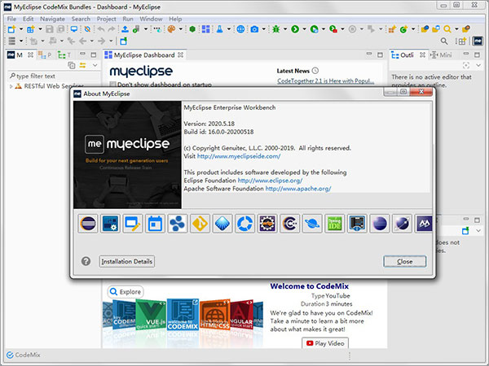Click the blue flask toolbar icon

(220, 29)
